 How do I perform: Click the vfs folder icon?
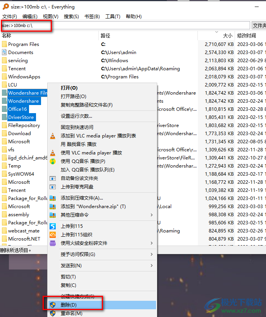(4, 149)
